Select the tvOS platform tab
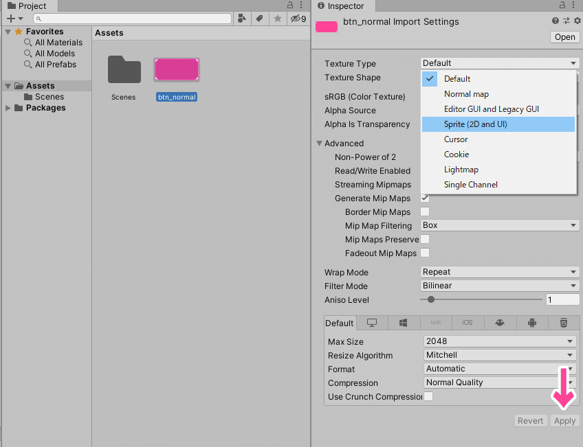Screen dimensions: 583x447 (x=436, y=323)
